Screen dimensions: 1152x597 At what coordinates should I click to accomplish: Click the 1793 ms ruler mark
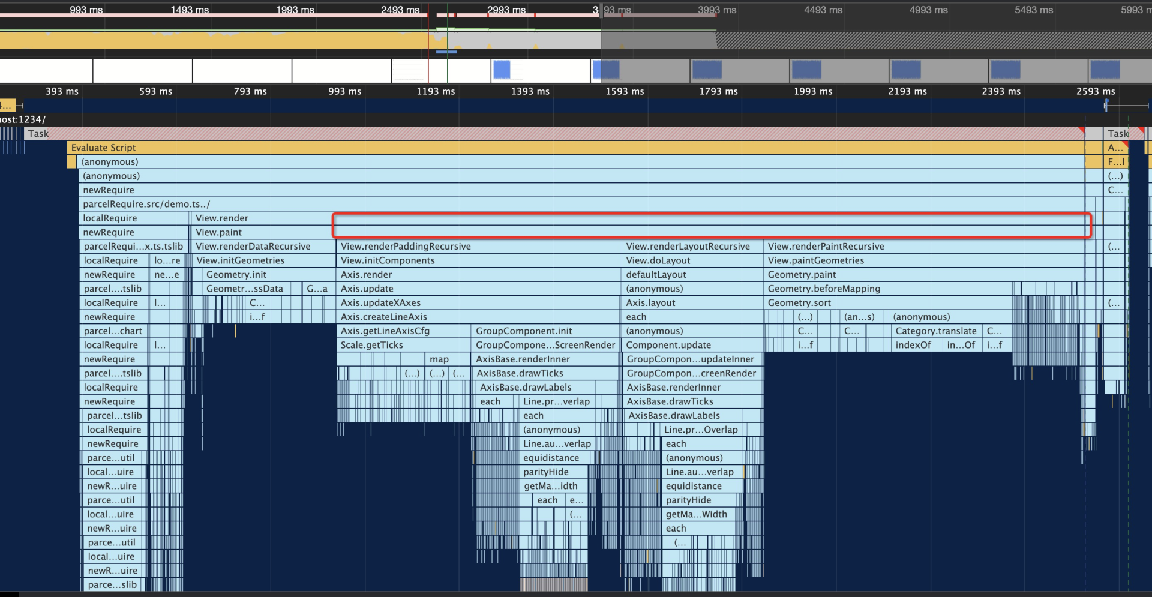718,91
